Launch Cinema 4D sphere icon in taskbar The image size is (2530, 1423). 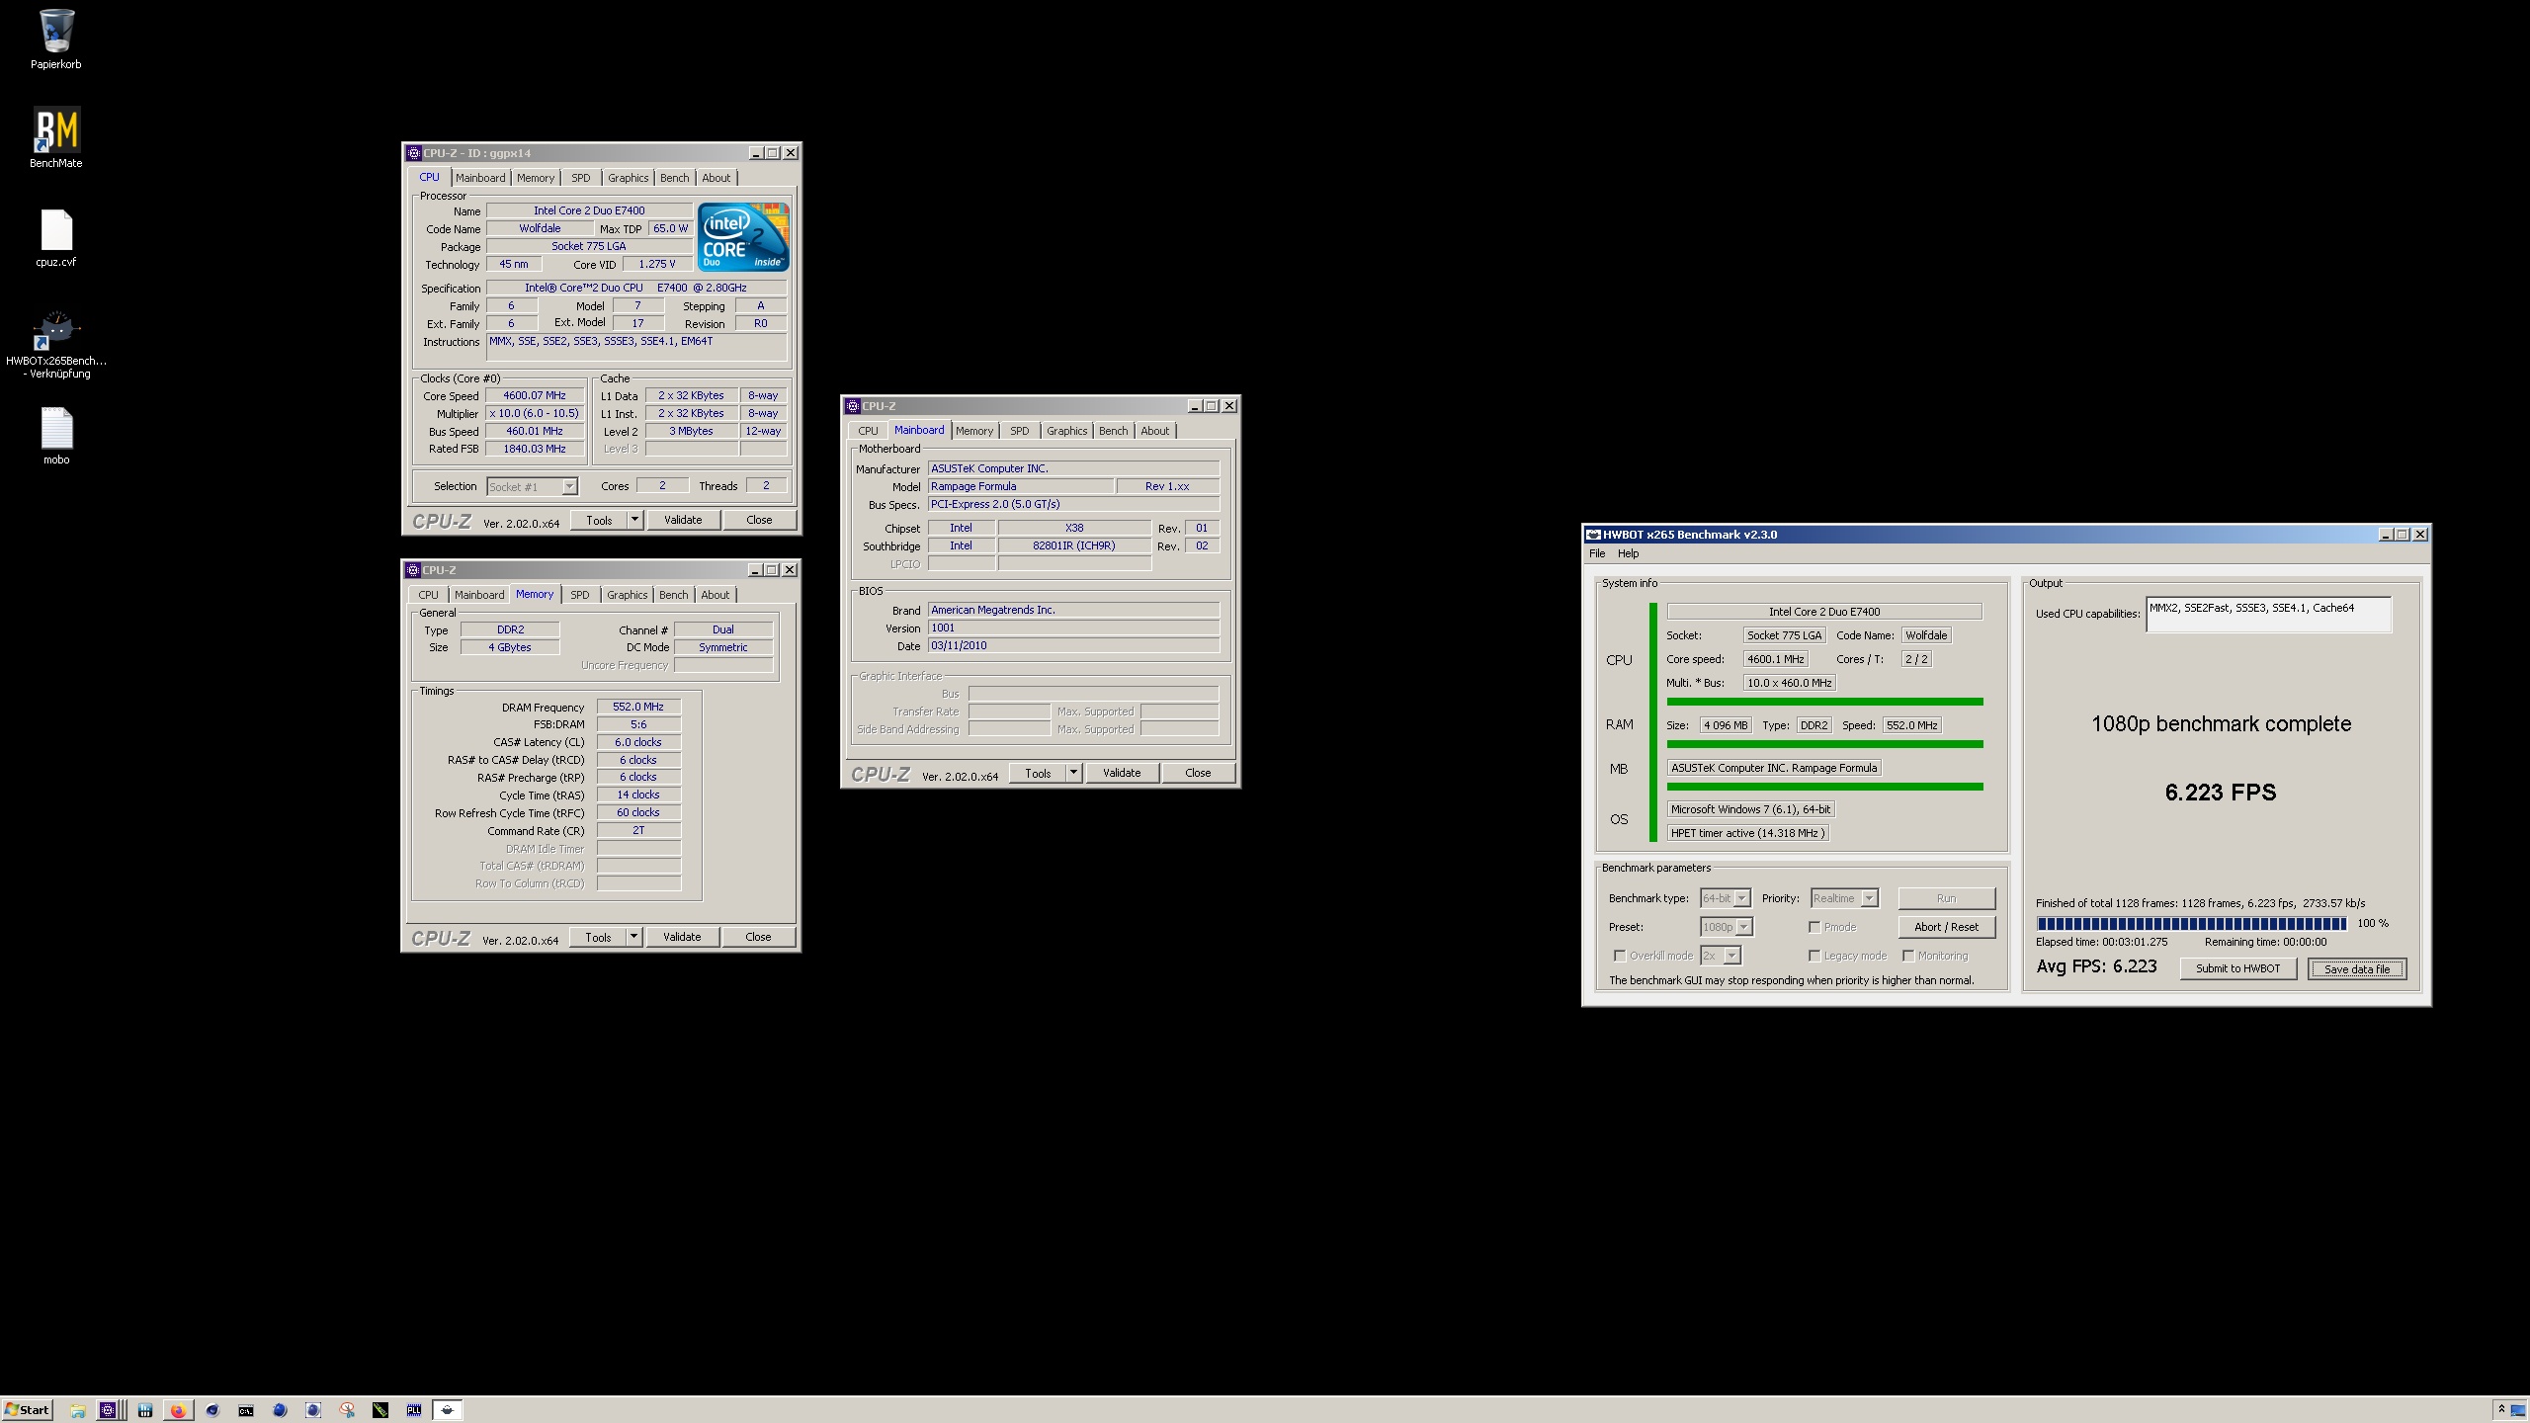coord(212,1410)
